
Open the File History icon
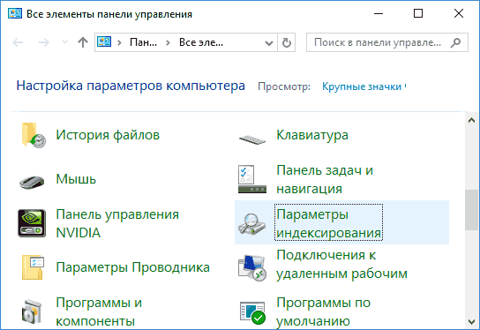tap(34, 135)
